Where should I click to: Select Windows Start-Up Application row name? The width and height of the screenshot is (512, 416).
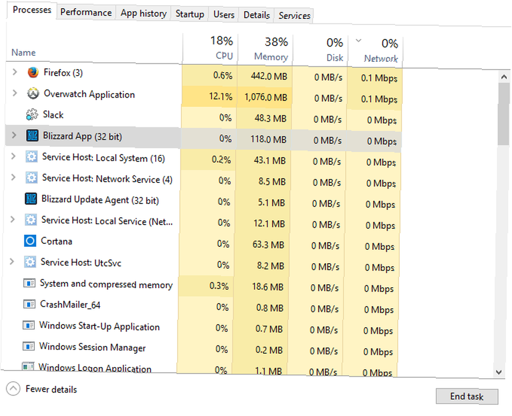tap(100, 327)
